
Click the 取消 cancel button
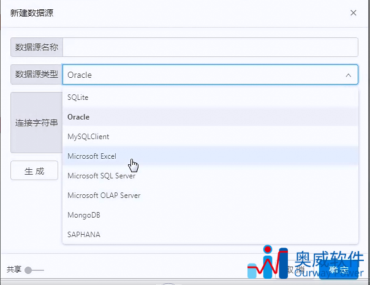click(x=295, y=270)
